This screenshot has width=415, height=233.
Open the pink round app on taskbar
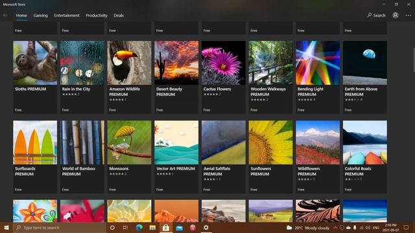click(x=193, y=227)
